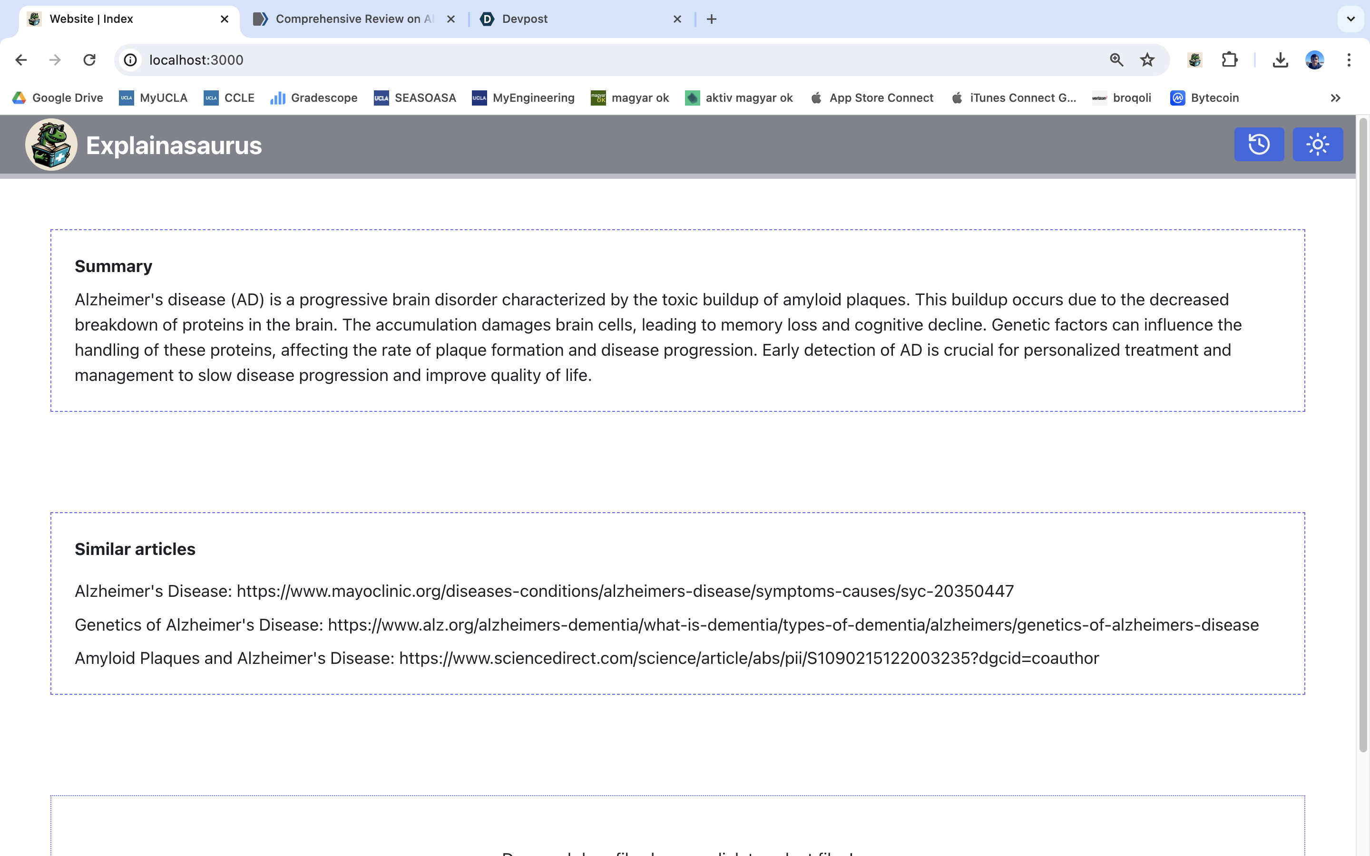The image size is (1370, 856).
Task: Open new tab with plus button
Action: (x=711, y=19)
